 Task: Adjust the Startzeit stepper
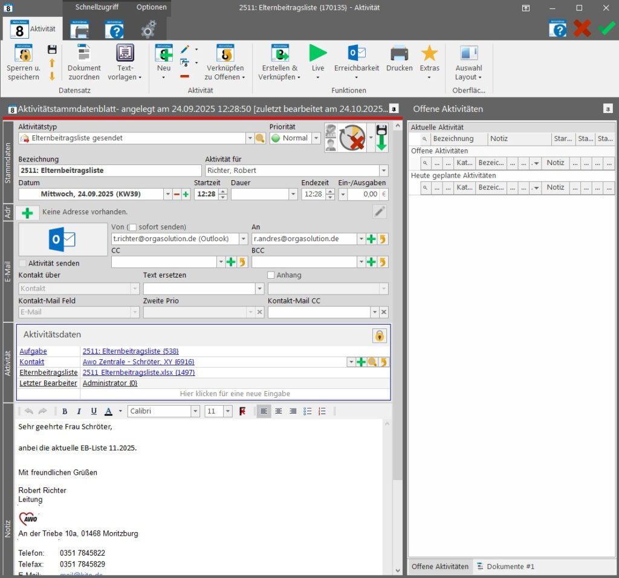coord(222,194)
